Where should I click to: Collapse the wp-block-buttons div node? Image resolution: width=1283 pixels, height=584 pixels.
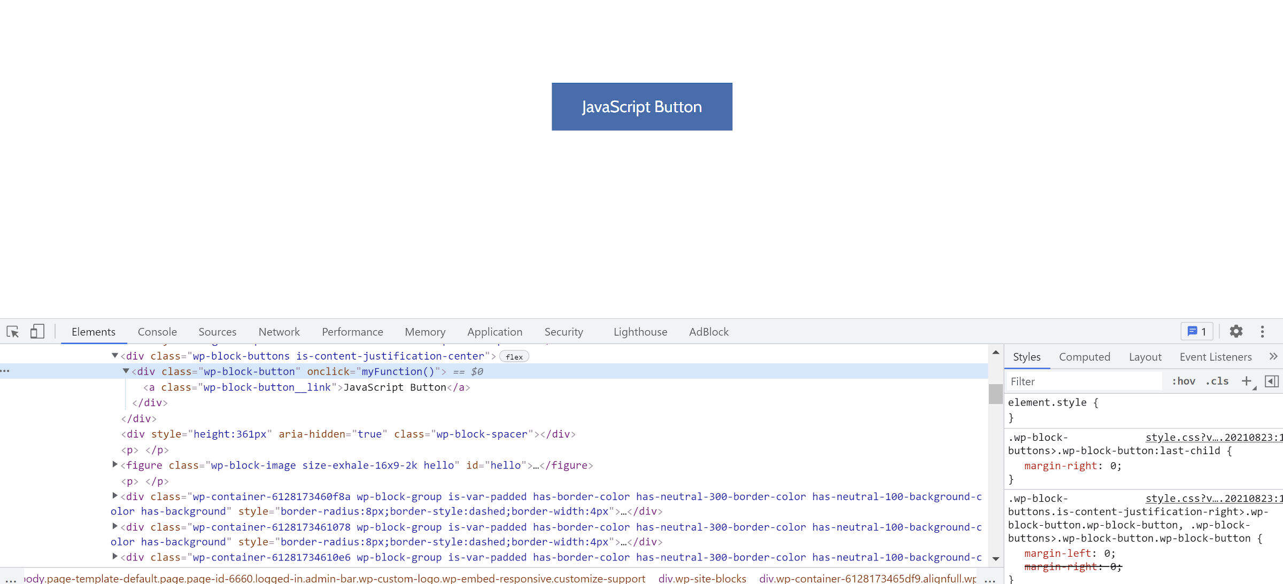coord(114,356)
